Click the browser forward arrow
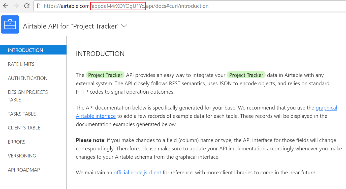 16,6
